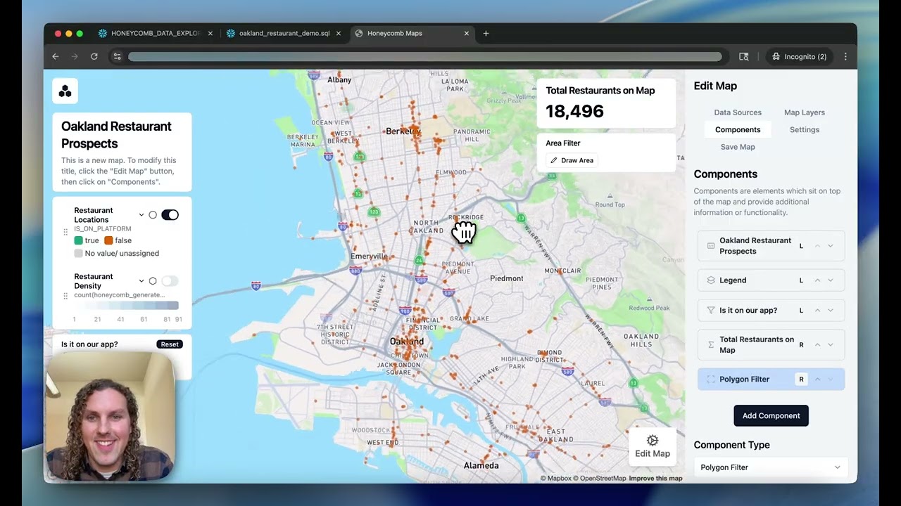Open a new browser tab with plus icon
901x506 pixels.
coord(486,33)
